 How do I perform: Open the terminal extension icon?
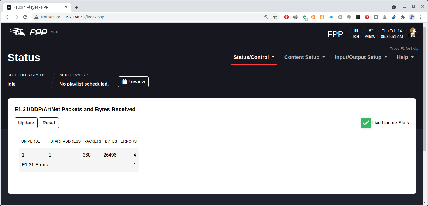tap(358, 17)
